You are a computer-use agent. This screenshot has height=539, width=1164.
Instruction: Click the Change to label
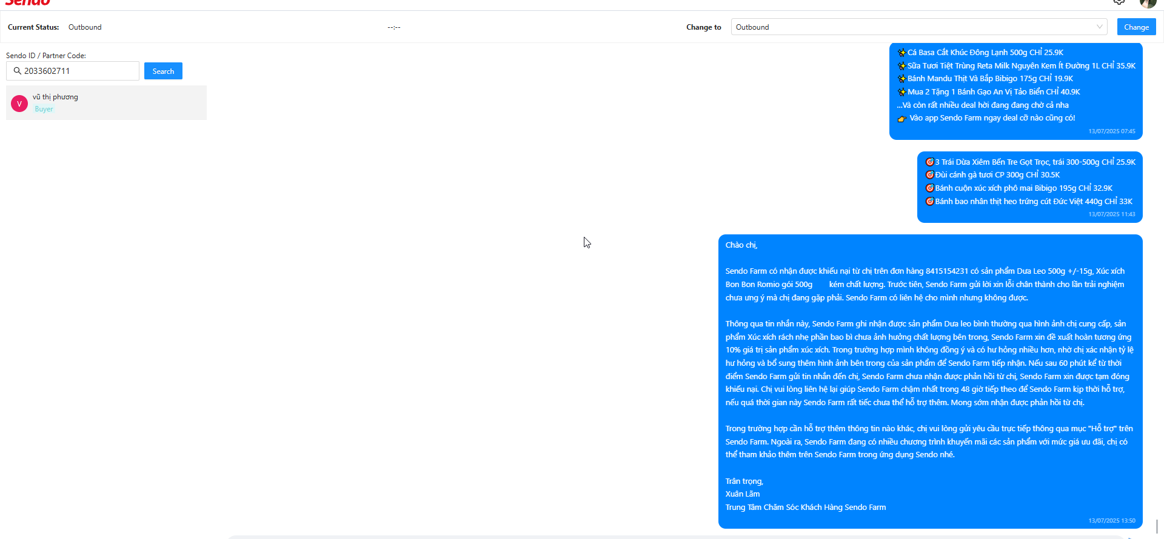(x=704, y=27)
